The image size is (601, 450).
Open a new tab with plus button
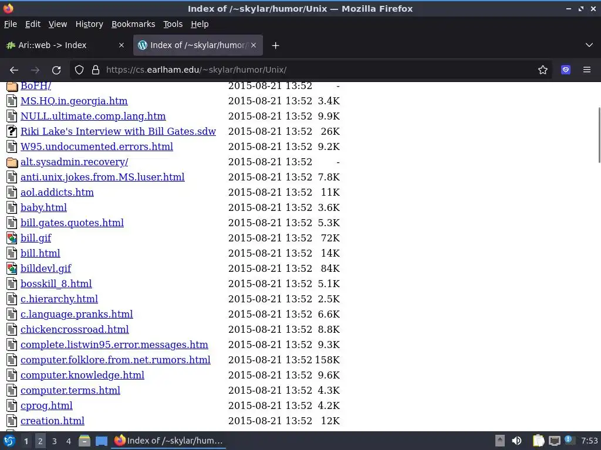coord(275,46)
